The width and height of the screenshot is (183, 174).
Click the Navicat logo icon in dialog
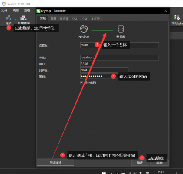click(x=84, y=29)
